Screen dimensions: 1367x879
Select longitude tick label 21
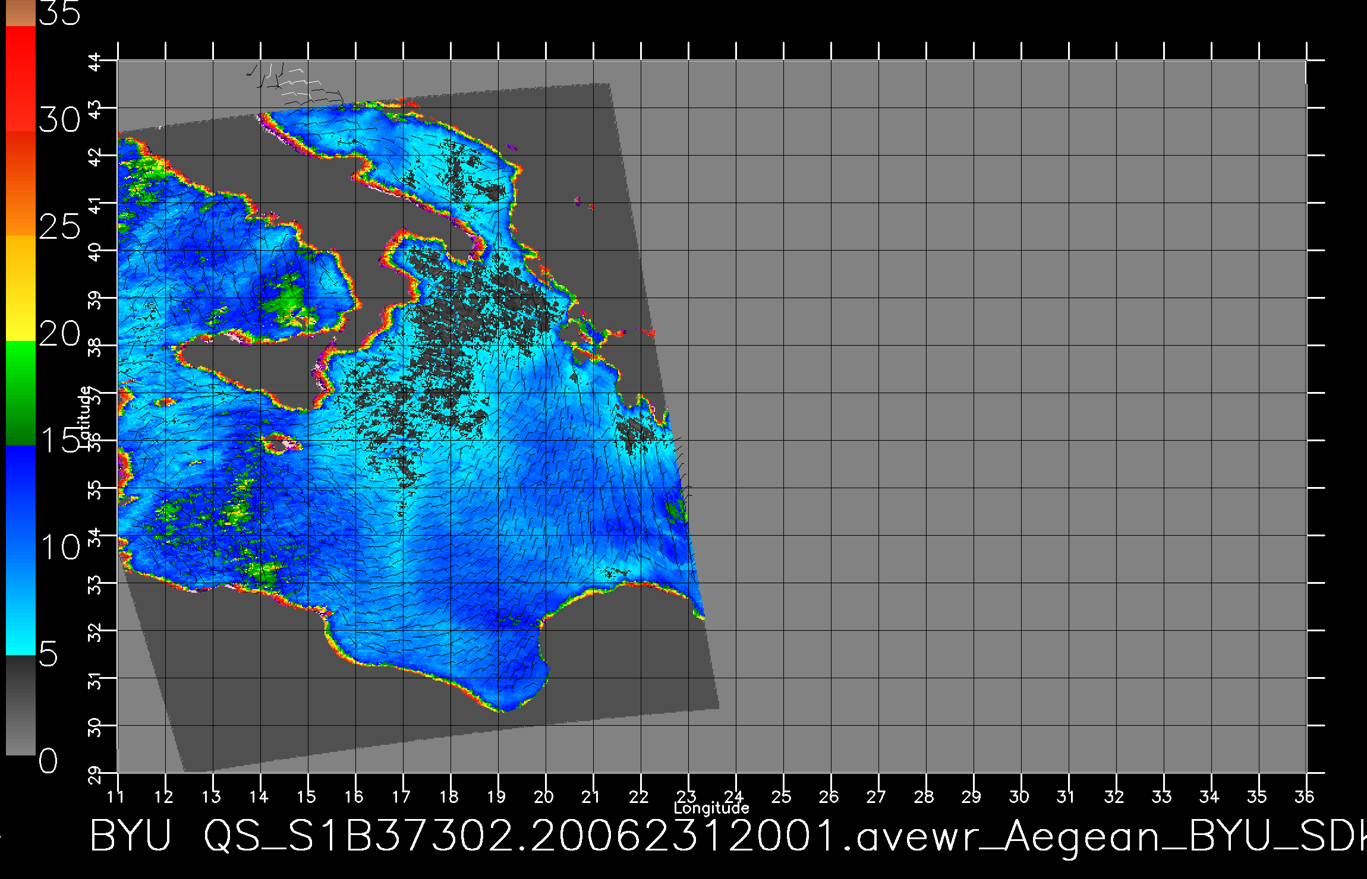pos(591,796)
